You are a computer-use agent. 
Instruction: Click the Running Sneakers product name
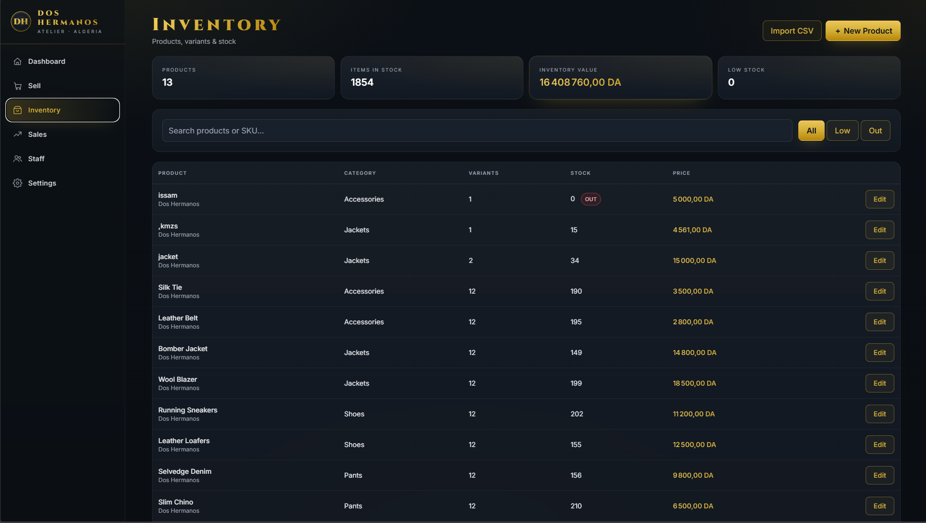pos(188,410)
